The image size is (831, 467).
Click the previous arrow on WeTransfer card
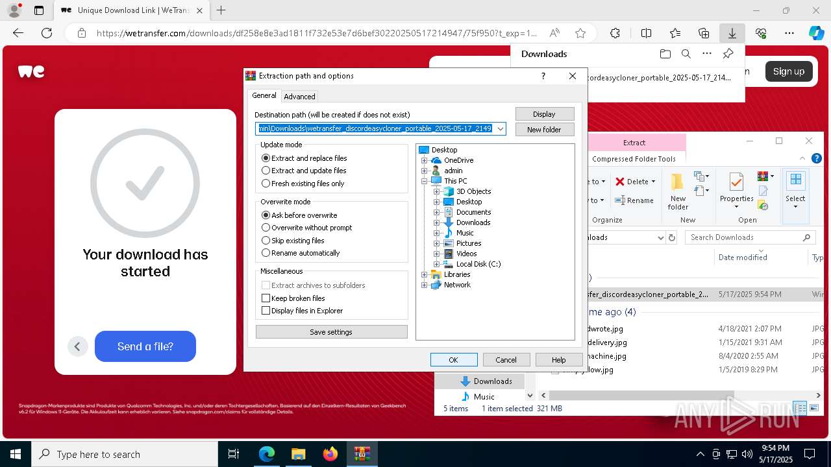pos(77,346)
